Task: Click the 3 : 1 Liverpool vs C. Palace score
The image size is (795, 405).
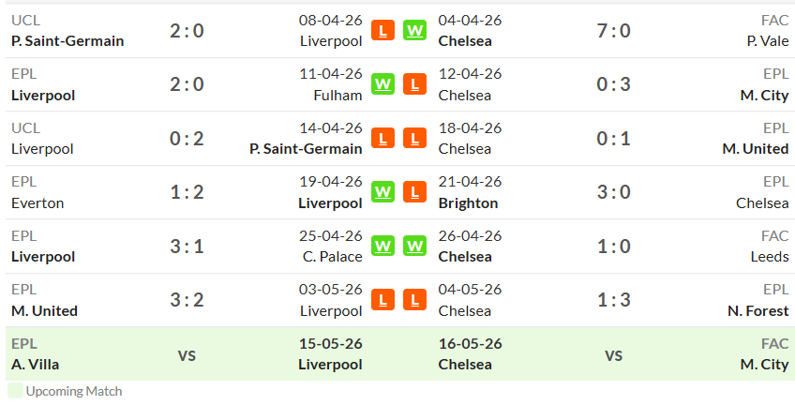Action: click(x=187, y=247)
